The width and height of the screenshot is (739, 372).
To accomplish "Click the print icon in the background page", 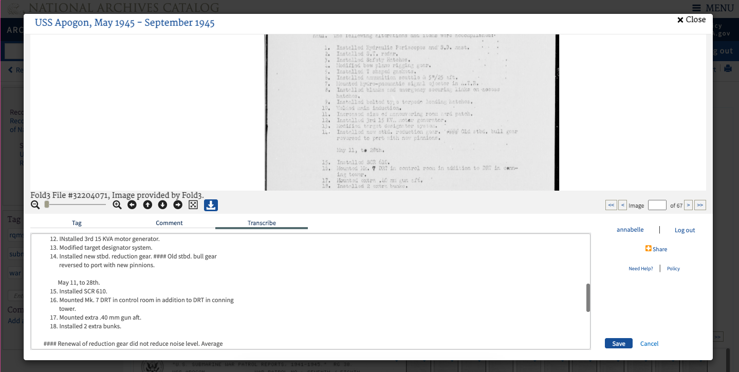I will point(728,69).
